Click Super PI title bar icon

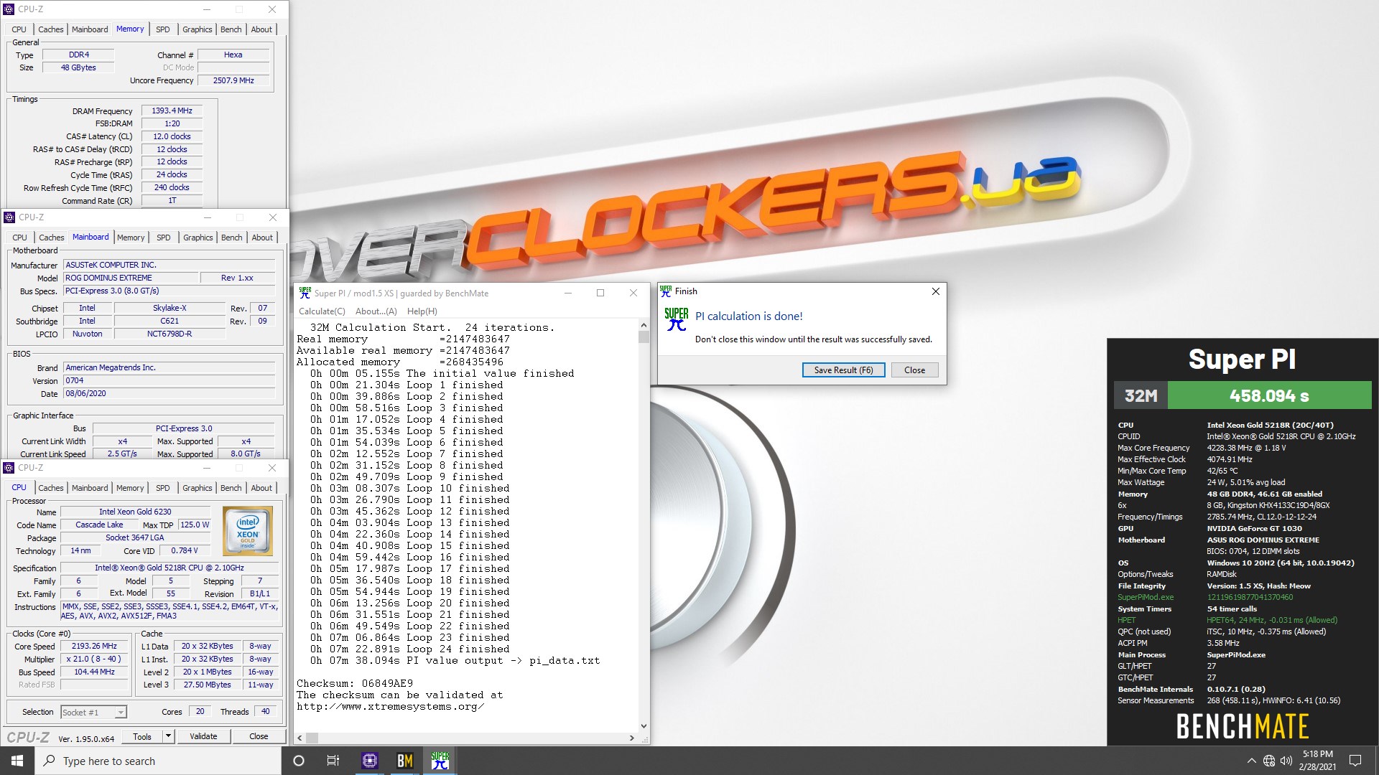pyautogui.click(x=305, y=293)
